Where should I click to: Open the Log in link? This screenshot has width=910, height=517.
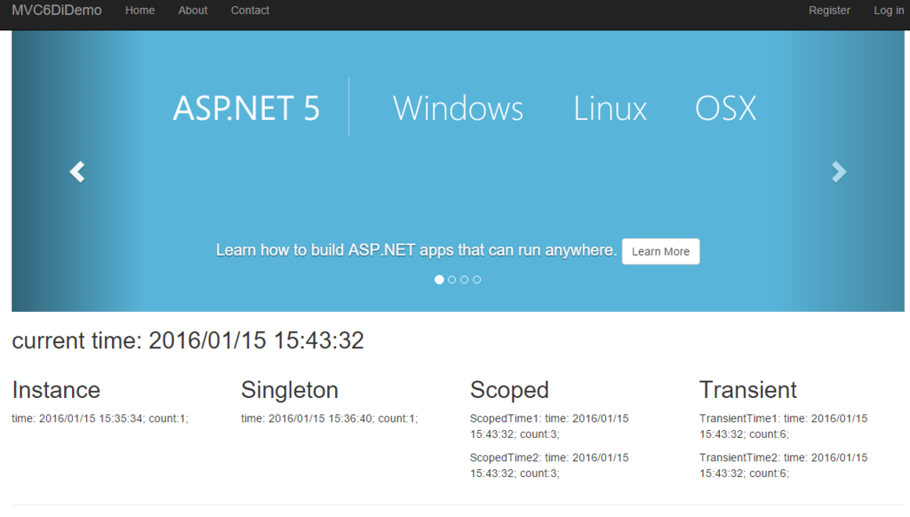889,11
